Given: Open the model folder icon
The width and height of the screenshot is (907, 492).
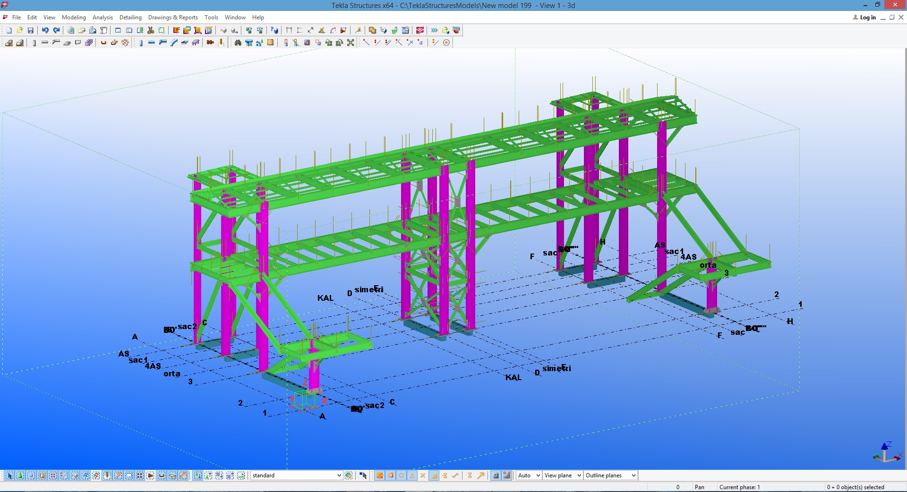Looking at the screenshot, I should click(x=20, y=30).
